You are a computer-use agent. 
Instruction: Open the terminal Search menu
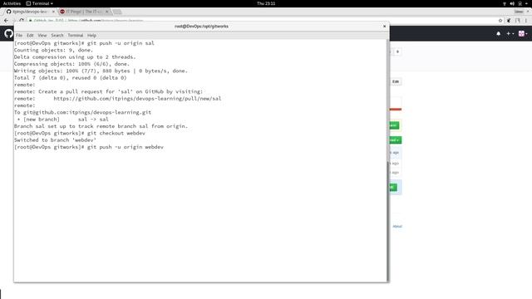click(57, 35)
